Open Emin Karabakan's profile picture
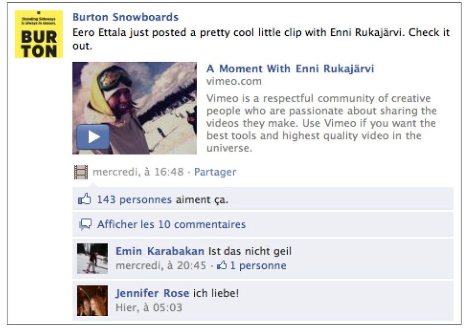 (x=92, y=258)
